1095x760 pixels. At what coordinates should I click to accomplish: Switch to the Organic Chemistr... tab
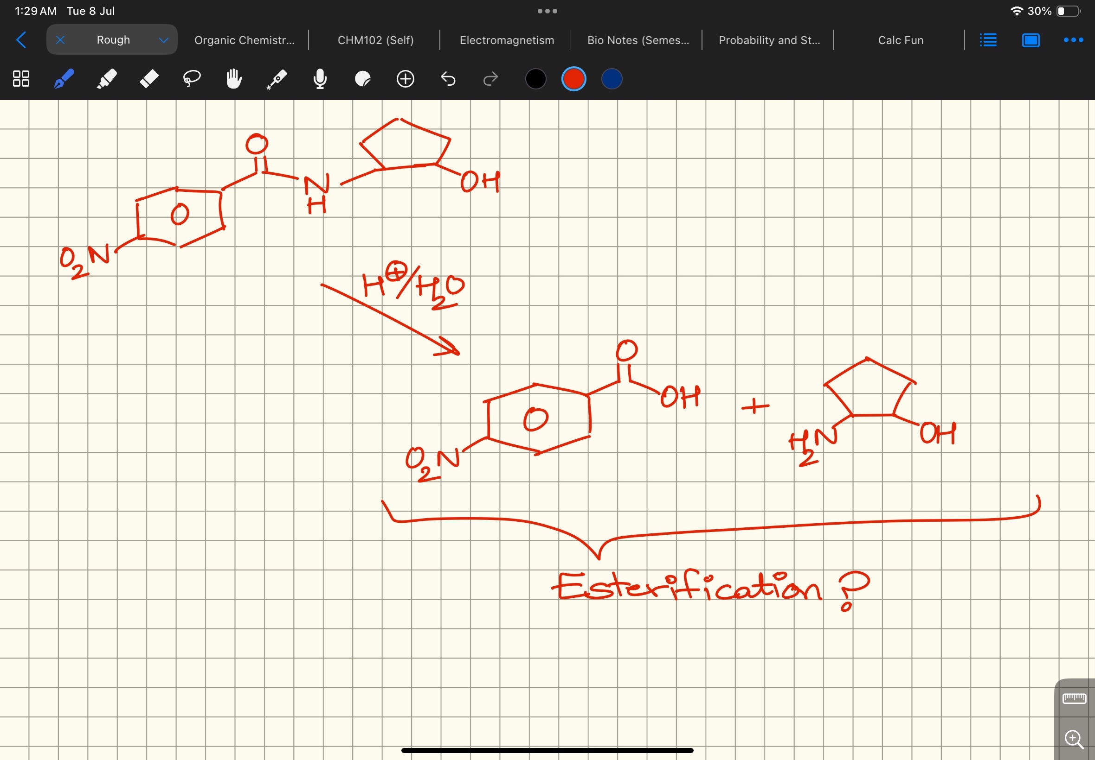[244, 40]
